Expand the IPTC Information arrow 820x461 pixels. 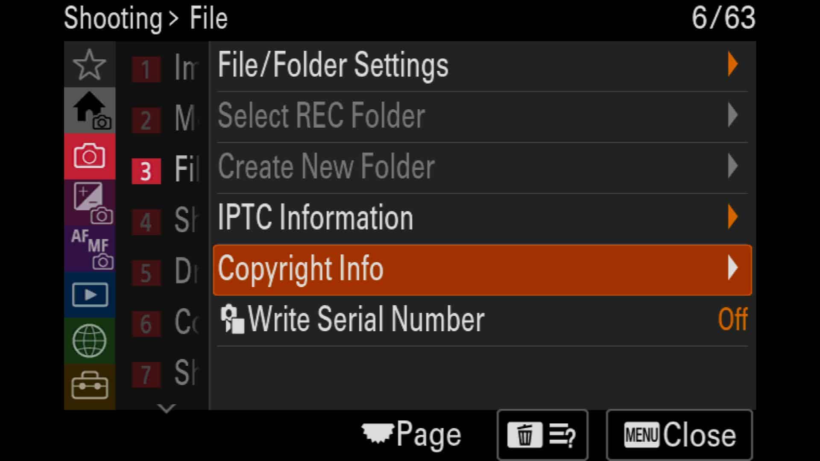733,217
